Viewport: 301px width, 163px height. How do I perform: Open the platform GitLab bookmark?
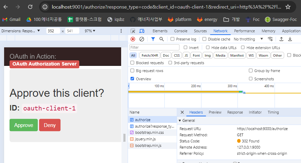tap(180, 20)
